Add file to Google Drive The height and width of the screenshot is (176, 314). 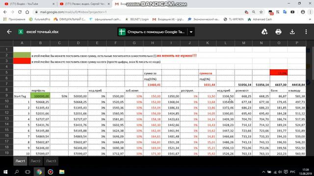[x=264, y=32]
